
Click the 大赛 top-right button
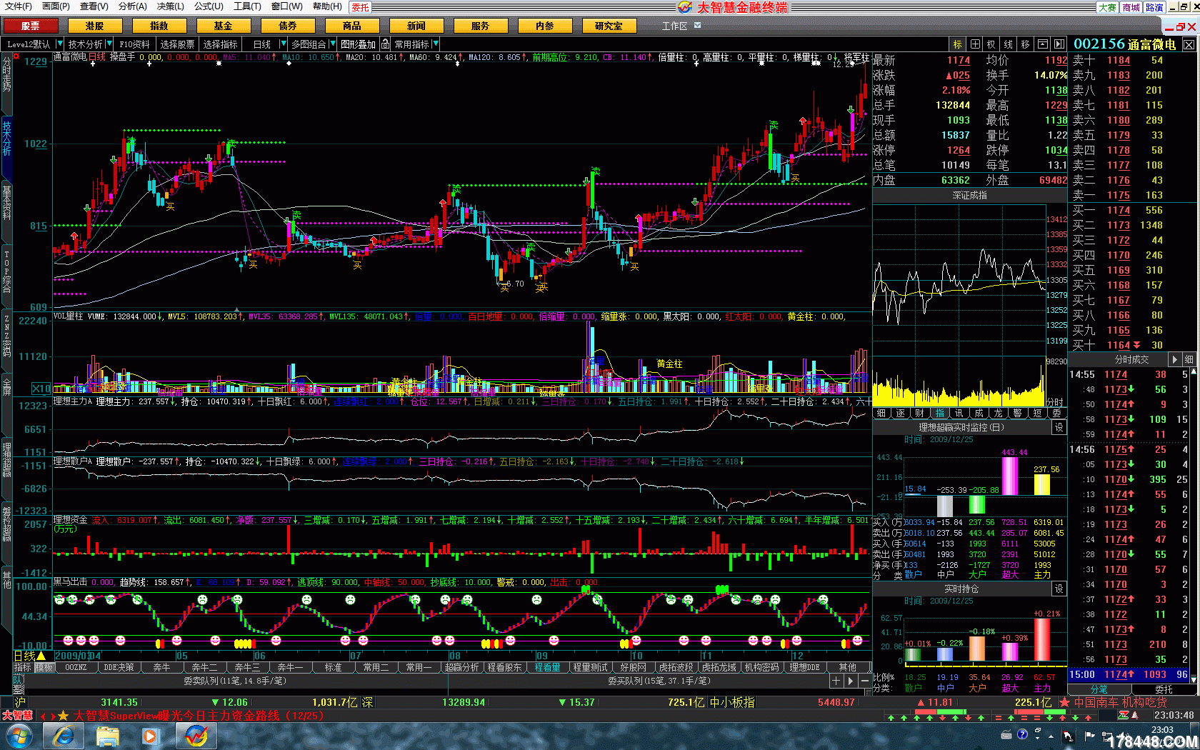coord(1108,7)
